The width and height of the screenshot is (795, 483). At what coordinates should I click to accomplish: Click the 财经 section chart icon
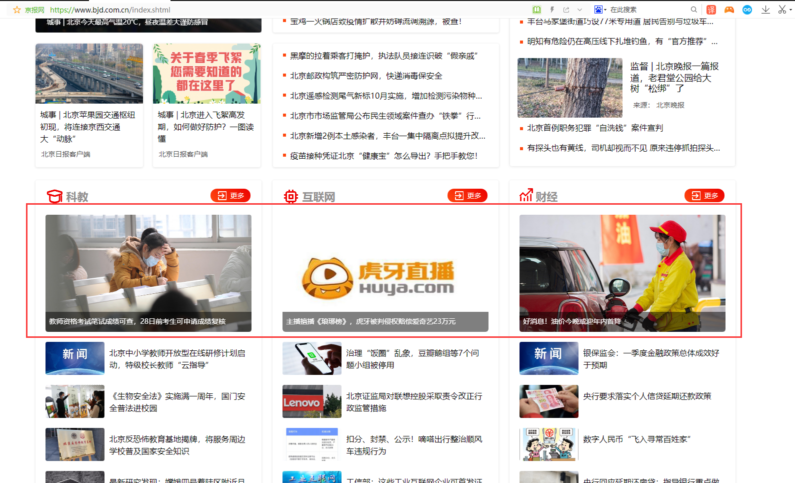[x=526, y=195]
